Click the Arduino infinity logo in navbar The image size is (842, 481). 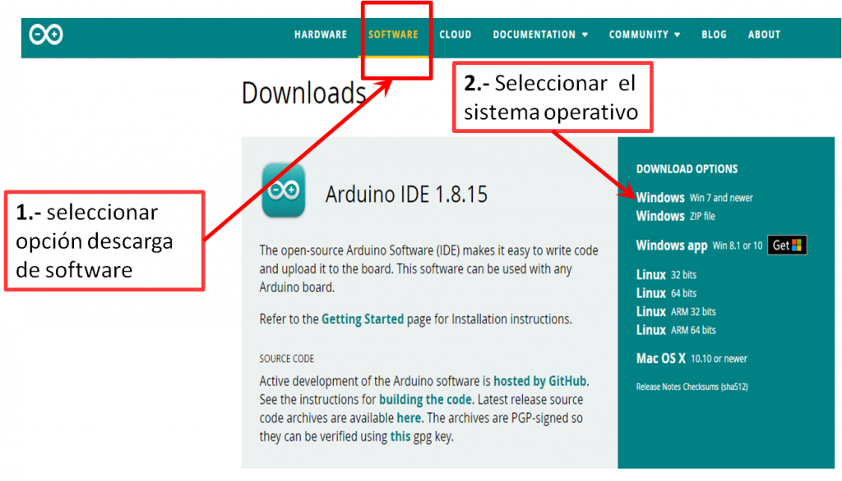point(46,34)
